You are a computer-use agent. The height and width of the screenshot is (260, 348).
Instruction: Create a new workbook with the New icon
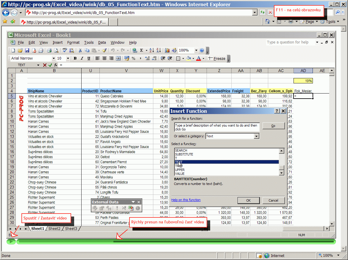point(13,50)
